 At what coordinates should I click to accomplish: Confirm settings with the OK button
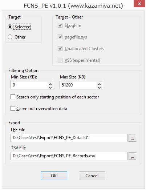[x=54, y=176]
